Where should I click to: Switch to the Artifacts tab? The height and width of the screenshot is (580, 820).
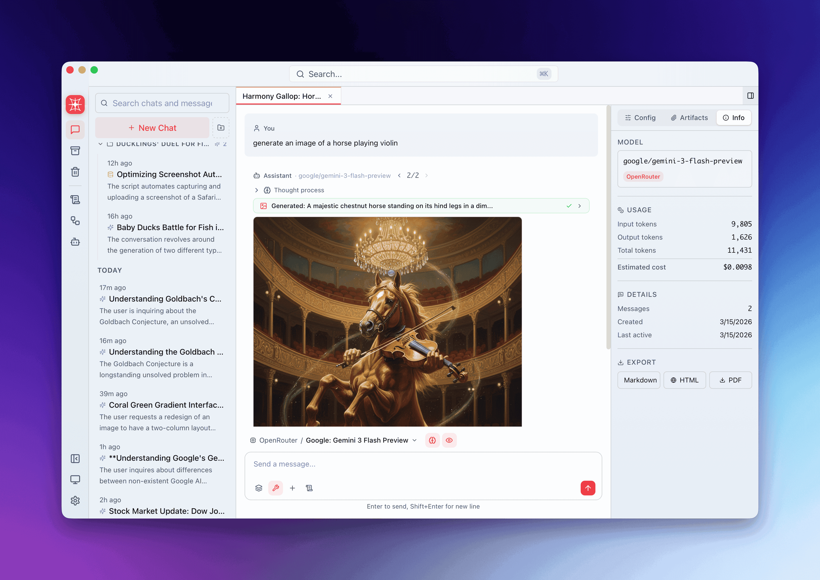click(689, 117)
